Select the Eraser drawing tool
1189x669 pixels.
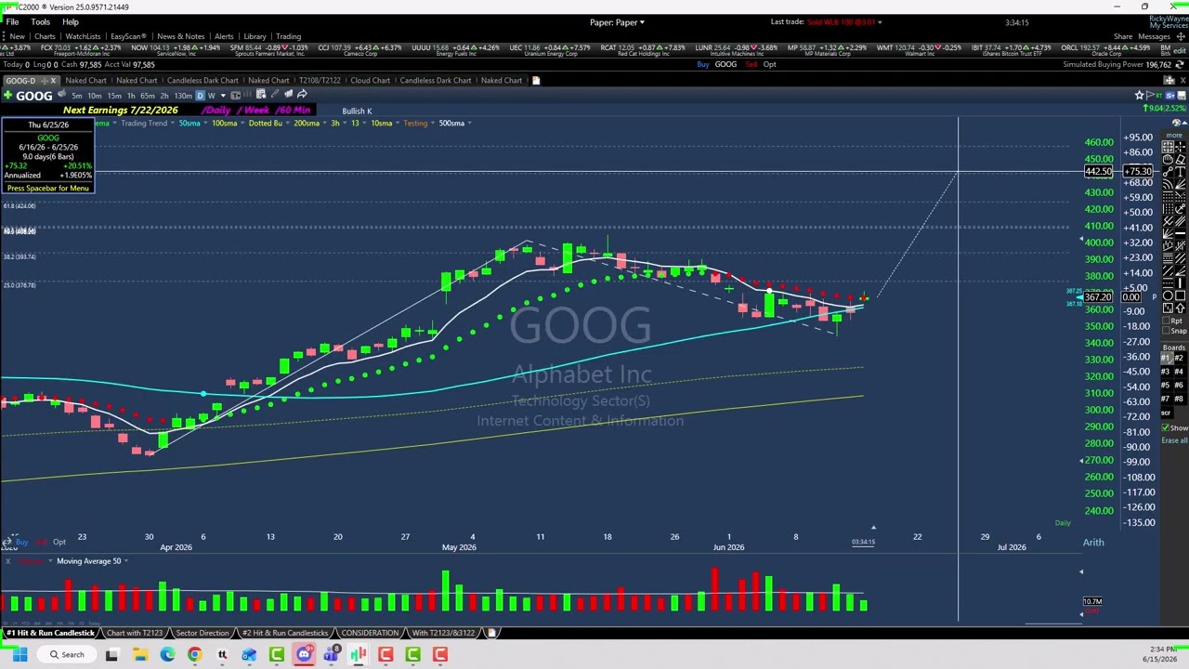(x=1181, y=160)
